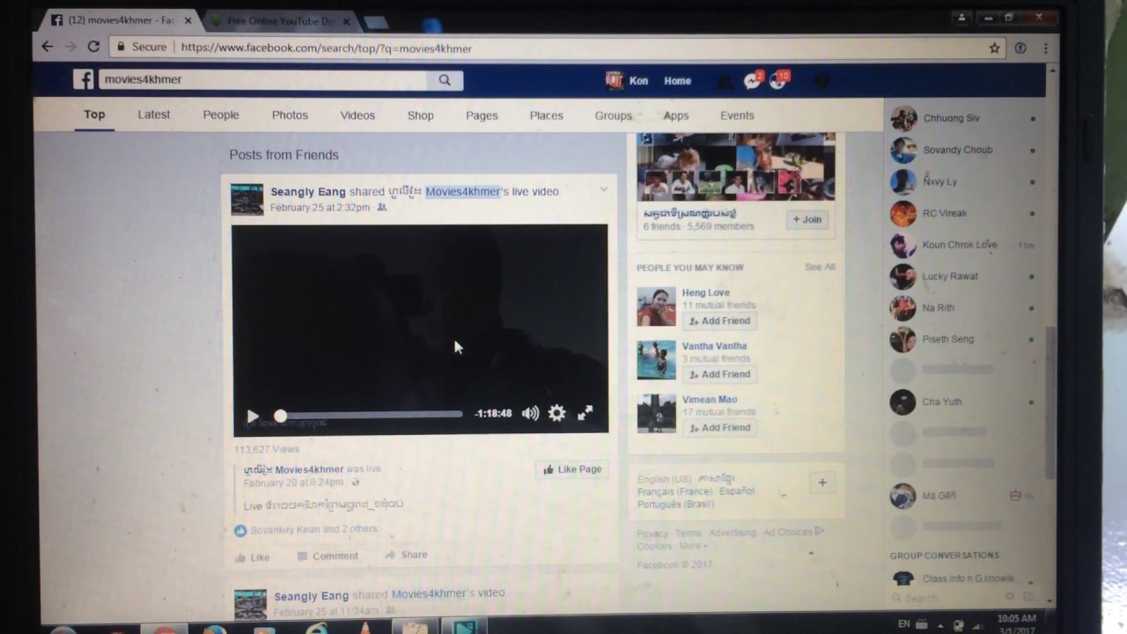Switch to the Latest tab
This screenshot has width=1127, height=634.
click(154, 114)
